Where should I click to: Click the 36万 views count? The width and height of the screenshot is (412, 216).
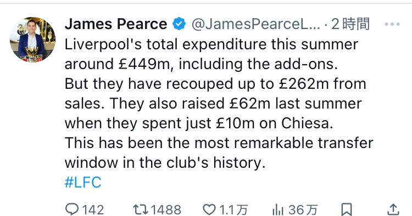pos(303,210)
